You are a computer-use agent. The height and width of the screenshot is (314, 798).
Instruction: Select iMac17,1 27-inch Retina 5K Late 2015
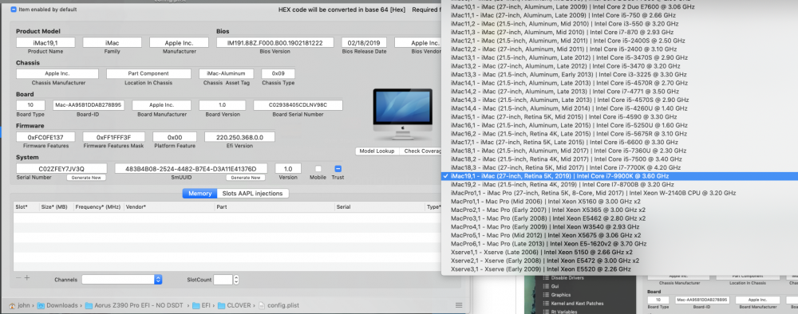pyautogui.click(x=619, y=143)
